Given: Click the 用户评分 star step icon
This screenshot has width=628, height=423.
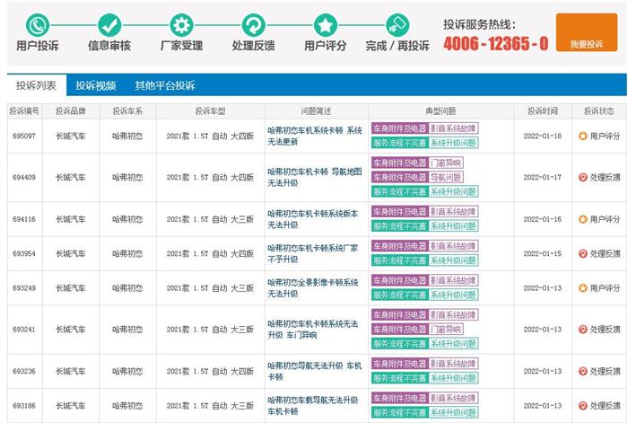Looking at the screenshot, I should (x=325, y=25).
